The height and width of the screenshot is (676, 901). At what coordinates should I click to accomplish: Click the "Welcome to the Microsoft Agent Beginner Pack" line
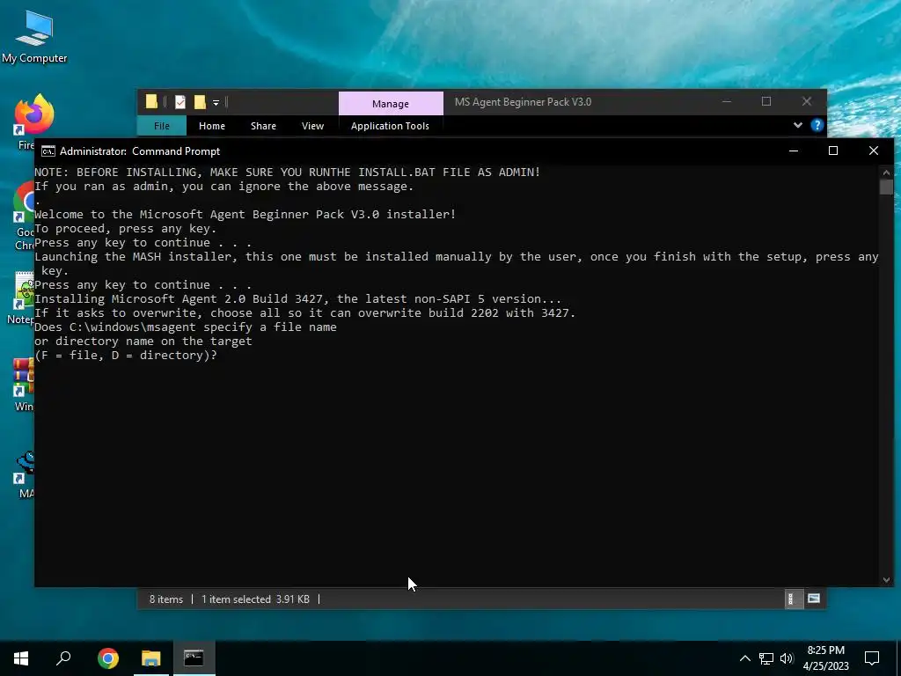(x=245, y=215)
